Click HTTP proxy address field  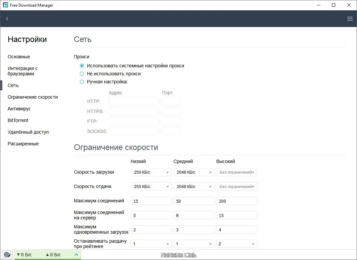click(x=133, y=101)
